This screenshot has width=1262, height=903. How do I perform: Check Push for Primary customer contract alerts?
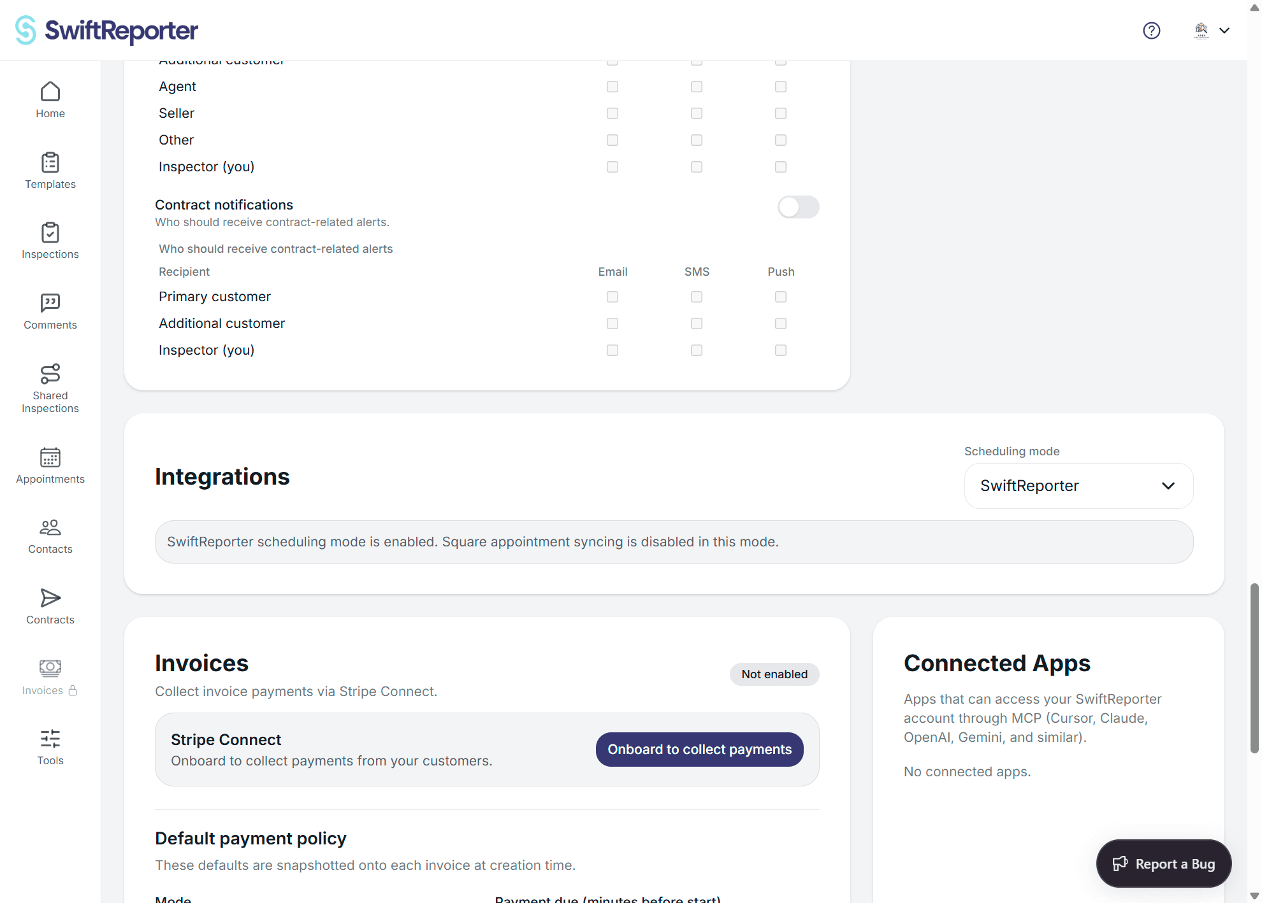781,297
